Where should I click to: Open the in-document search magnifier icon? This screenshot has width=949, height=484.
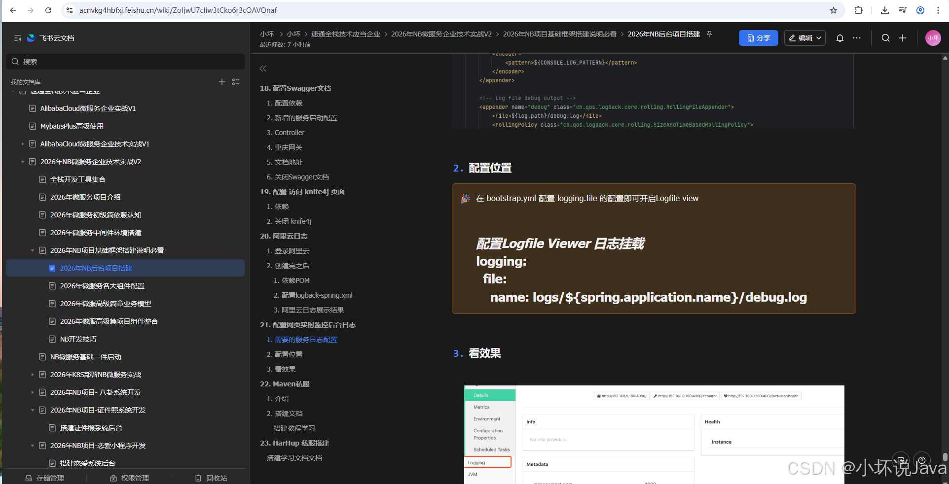[x=885, y=38]
